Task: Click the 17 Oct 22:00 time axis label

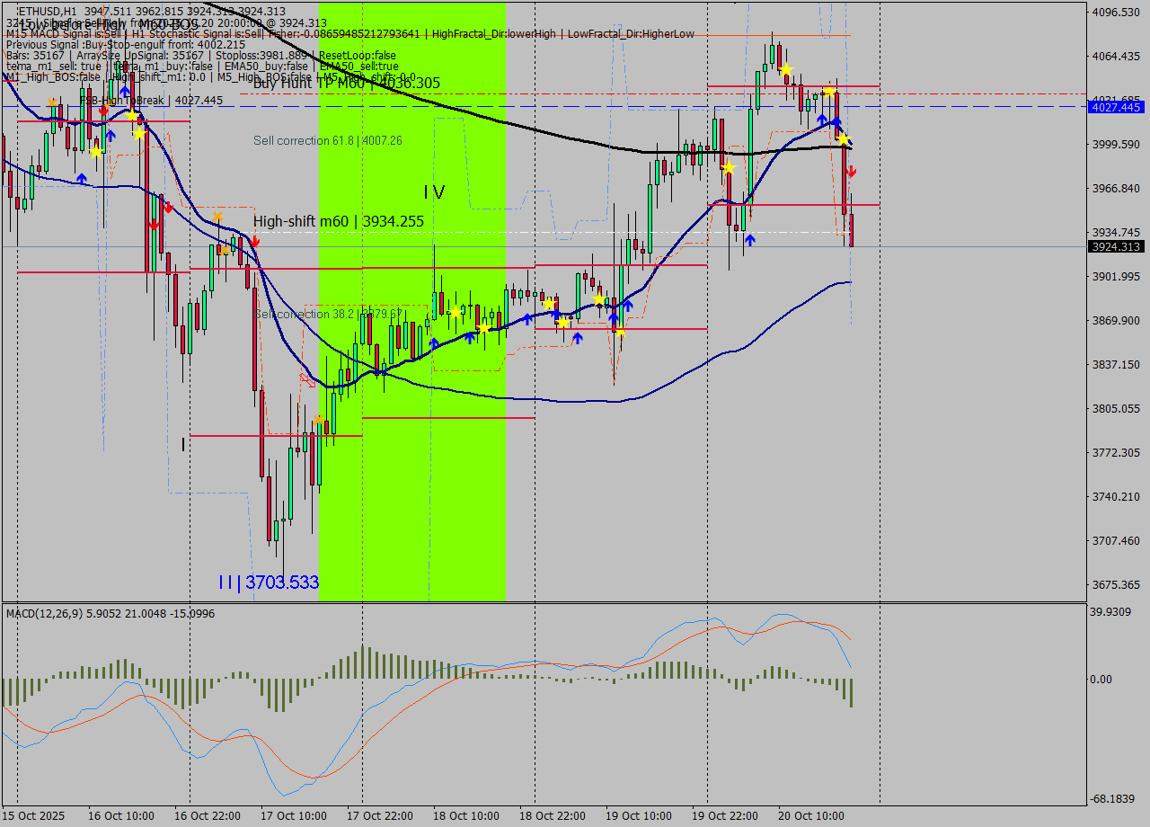Action: 379,816
